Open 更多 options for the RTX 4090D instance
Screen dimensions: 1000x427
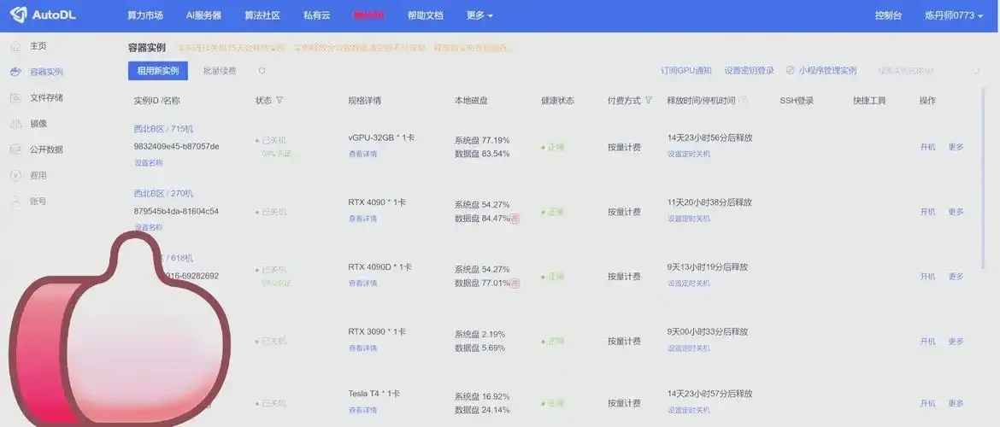click(x=956, y=277)
